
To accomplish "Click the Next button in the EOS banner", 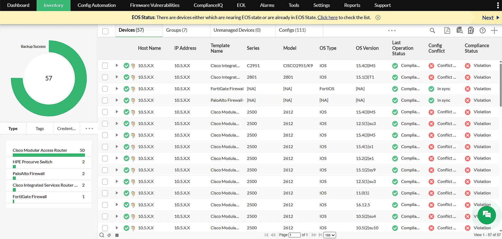I will [488, 18].
